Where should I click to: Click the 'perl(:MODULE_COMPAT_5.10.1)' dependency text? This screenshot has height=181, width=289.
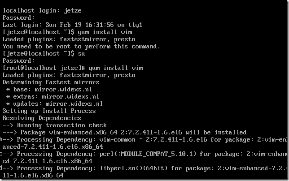[148, 154]
